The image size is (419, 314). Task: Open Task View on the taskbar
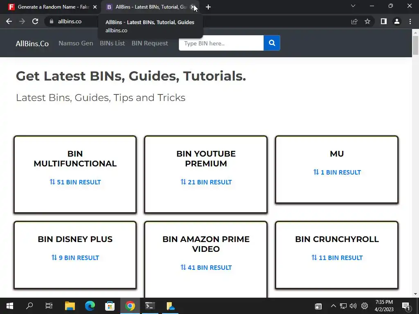(49, 306)
